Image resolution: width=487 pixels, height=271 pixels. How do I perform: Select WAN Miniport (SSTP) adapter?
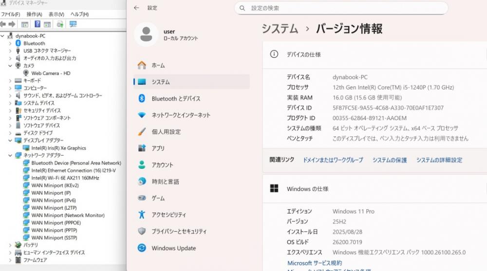pyautogui.click(x=54, y=237)
